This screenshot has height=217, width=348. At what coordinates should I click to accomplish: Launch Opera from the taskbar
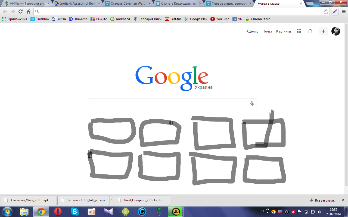click(x=58, y=212)
